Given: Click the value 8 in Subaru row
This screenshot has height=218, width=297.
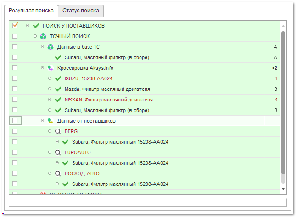Looking at the screenshot, I should click(x=276, y=110).
